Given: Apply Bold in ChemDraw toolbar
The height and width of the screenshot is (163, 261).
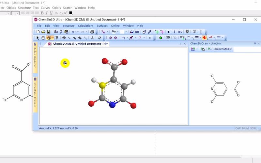Looking at the screenshot, I should 42,13.
